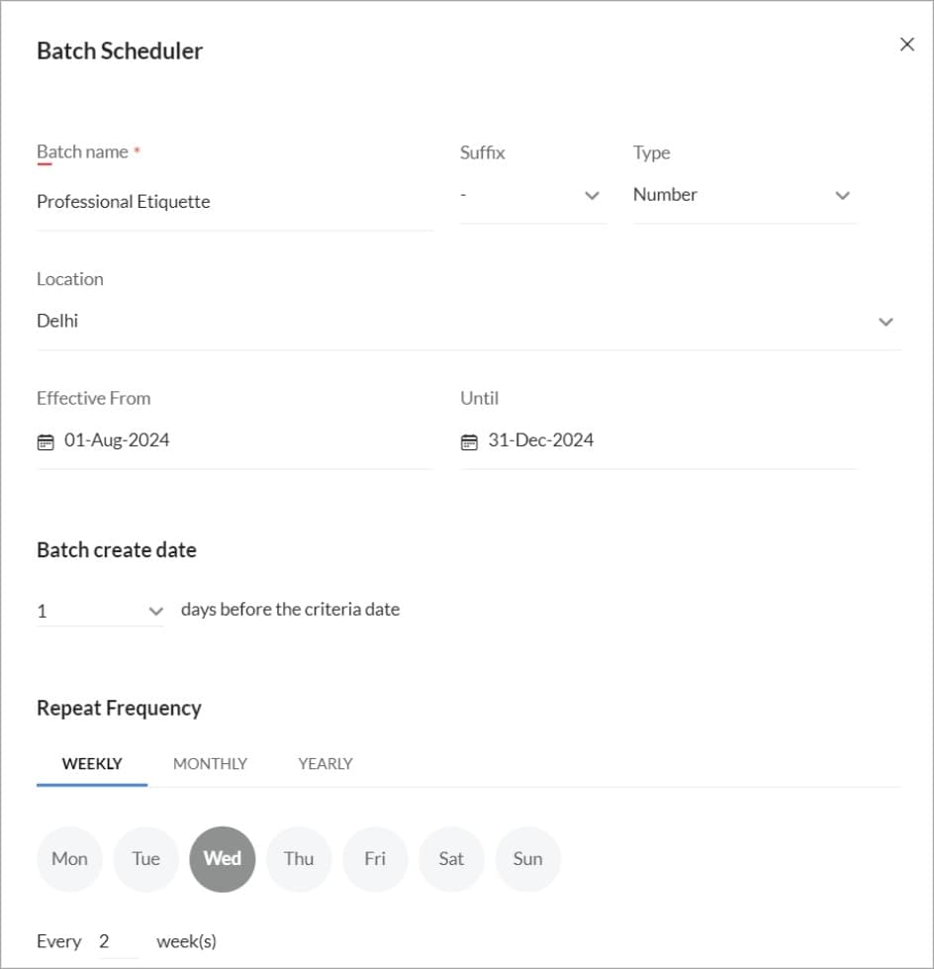Select Fri as a repeat day

[375, 859]
